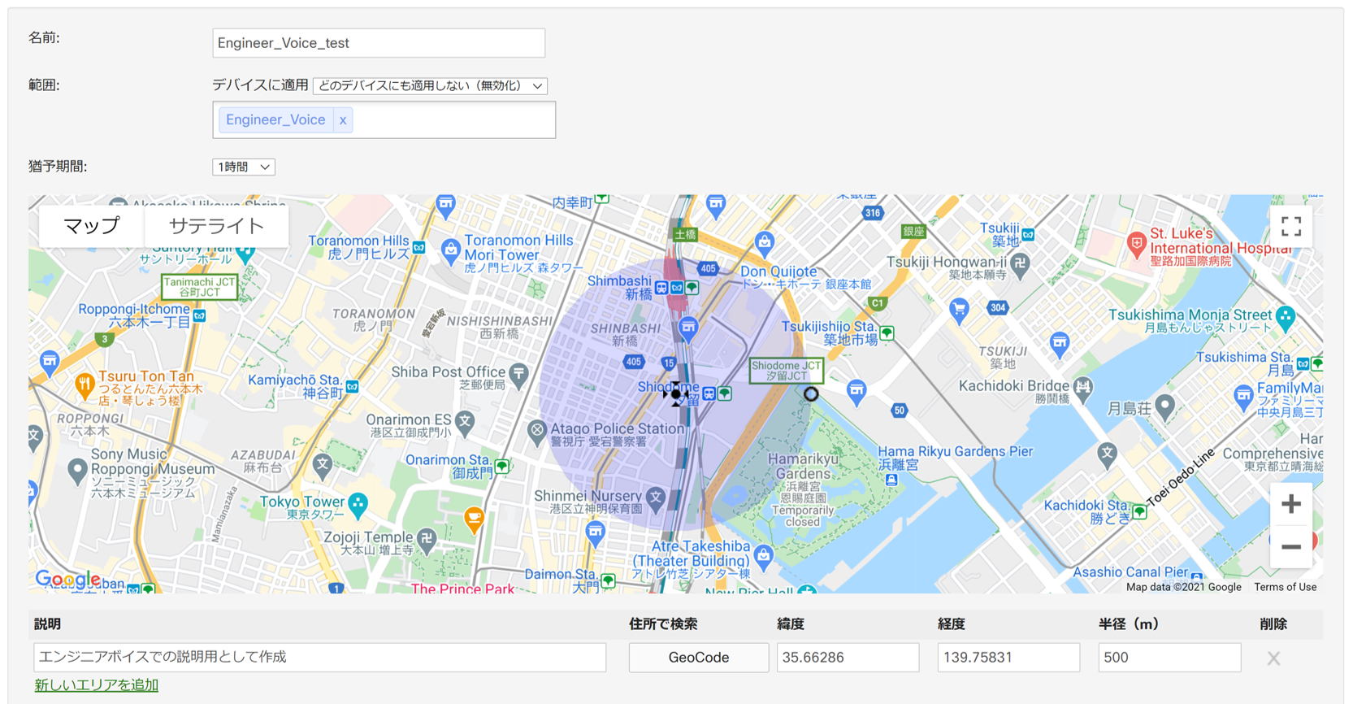1353x704 pixels.
Task: Click the 名前 input field
Action: [379, 43]
